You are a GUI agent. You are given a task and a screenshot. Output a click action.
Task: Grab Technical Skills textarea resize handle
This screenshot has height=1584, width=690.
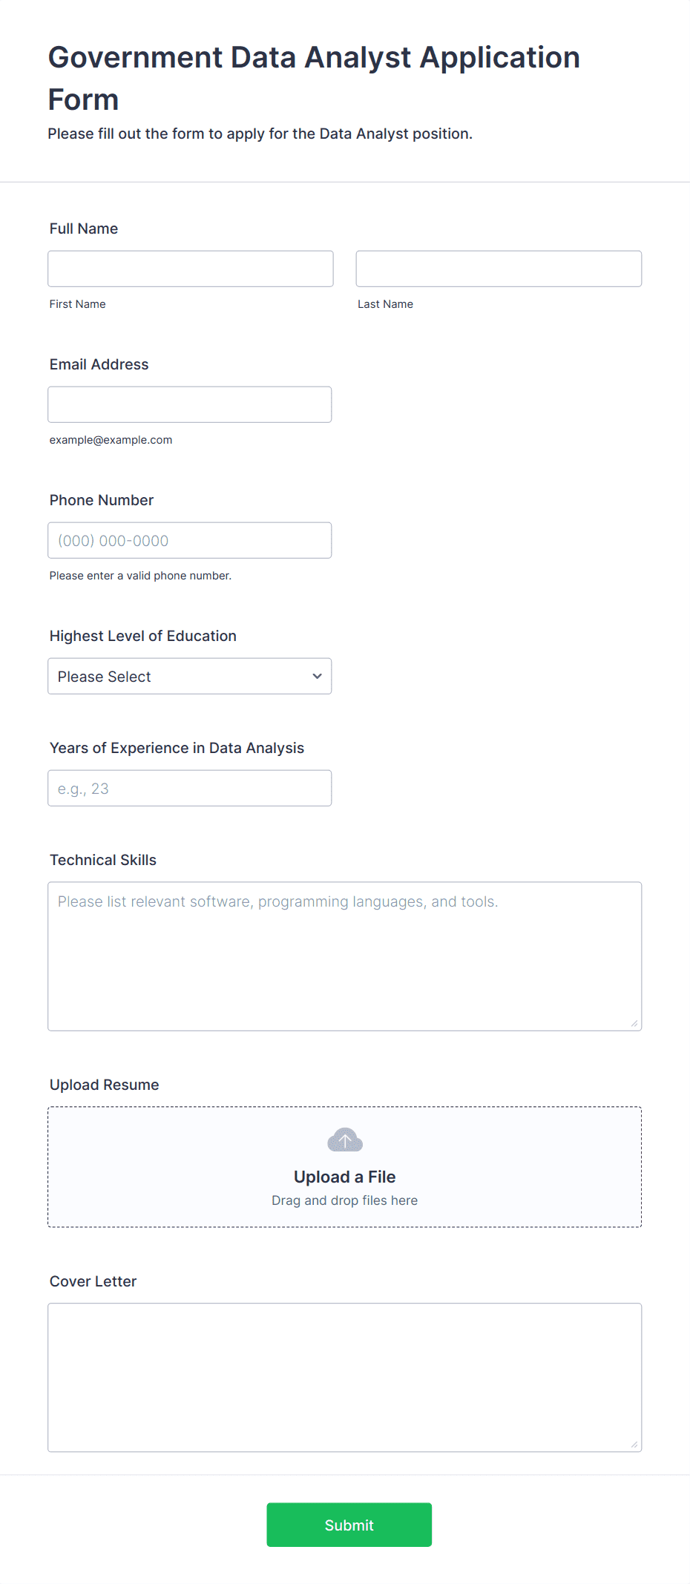coord(634,1023)
